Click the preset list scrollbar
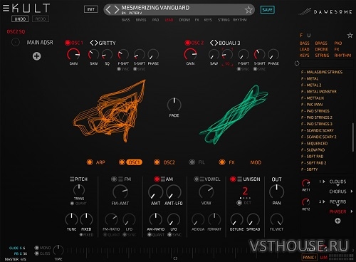This screenshot has height=262, width=356. pos(353,137)
